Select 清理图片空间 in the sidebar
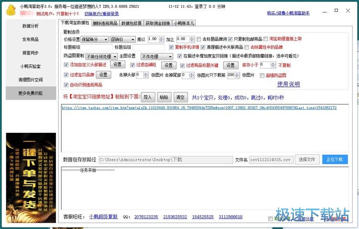The height and width of the screenshot is (229, 359). (x=31, y=80)
